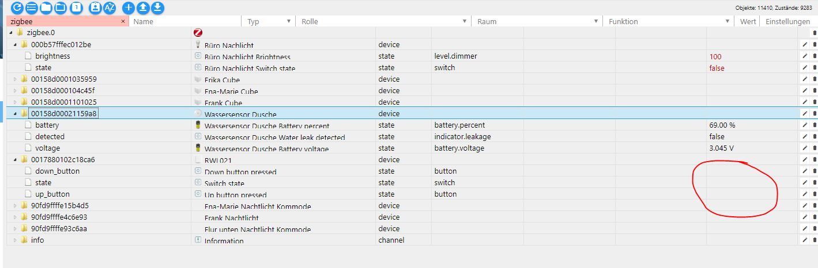Delete the Wassersensor battery voltage state
The width and height of the screenshot is (818, 268).
coord(815,148)
